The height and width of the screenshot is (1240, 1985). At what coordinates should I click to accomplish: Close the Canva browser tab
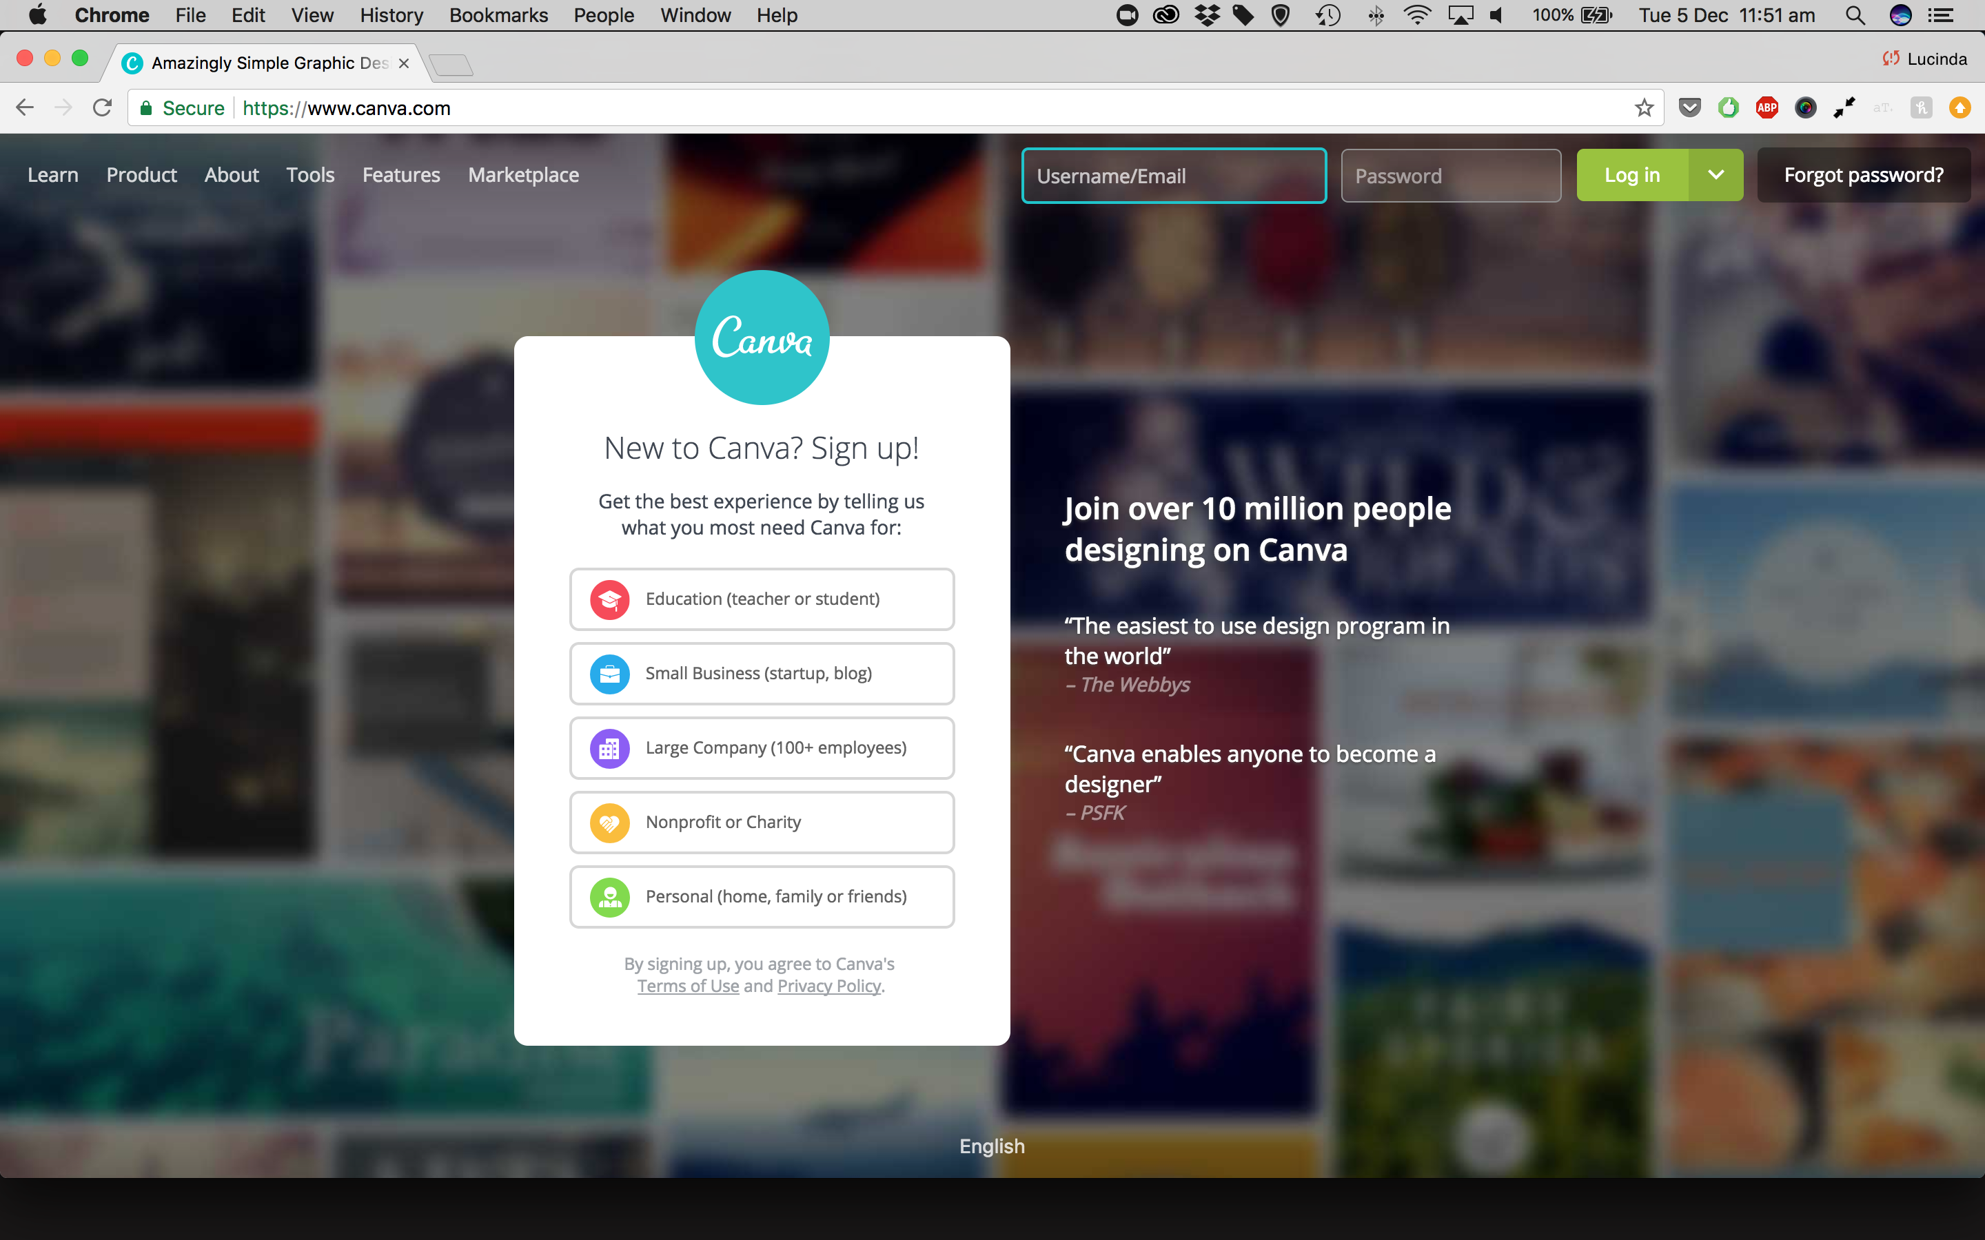pyautogui.click(x=404, y=63)
